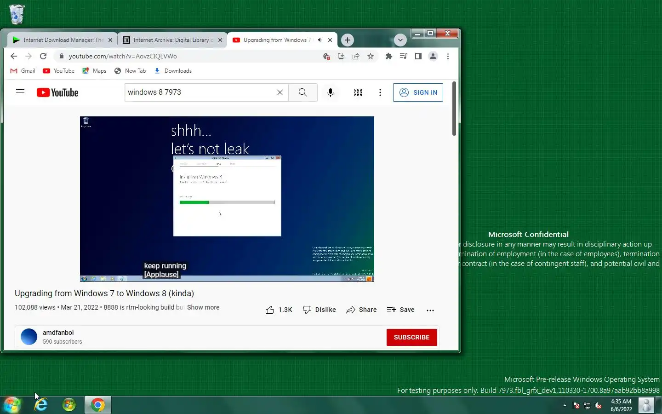Open the Gmail bookmark
662x414 pixels.
[x=23, y=71]
